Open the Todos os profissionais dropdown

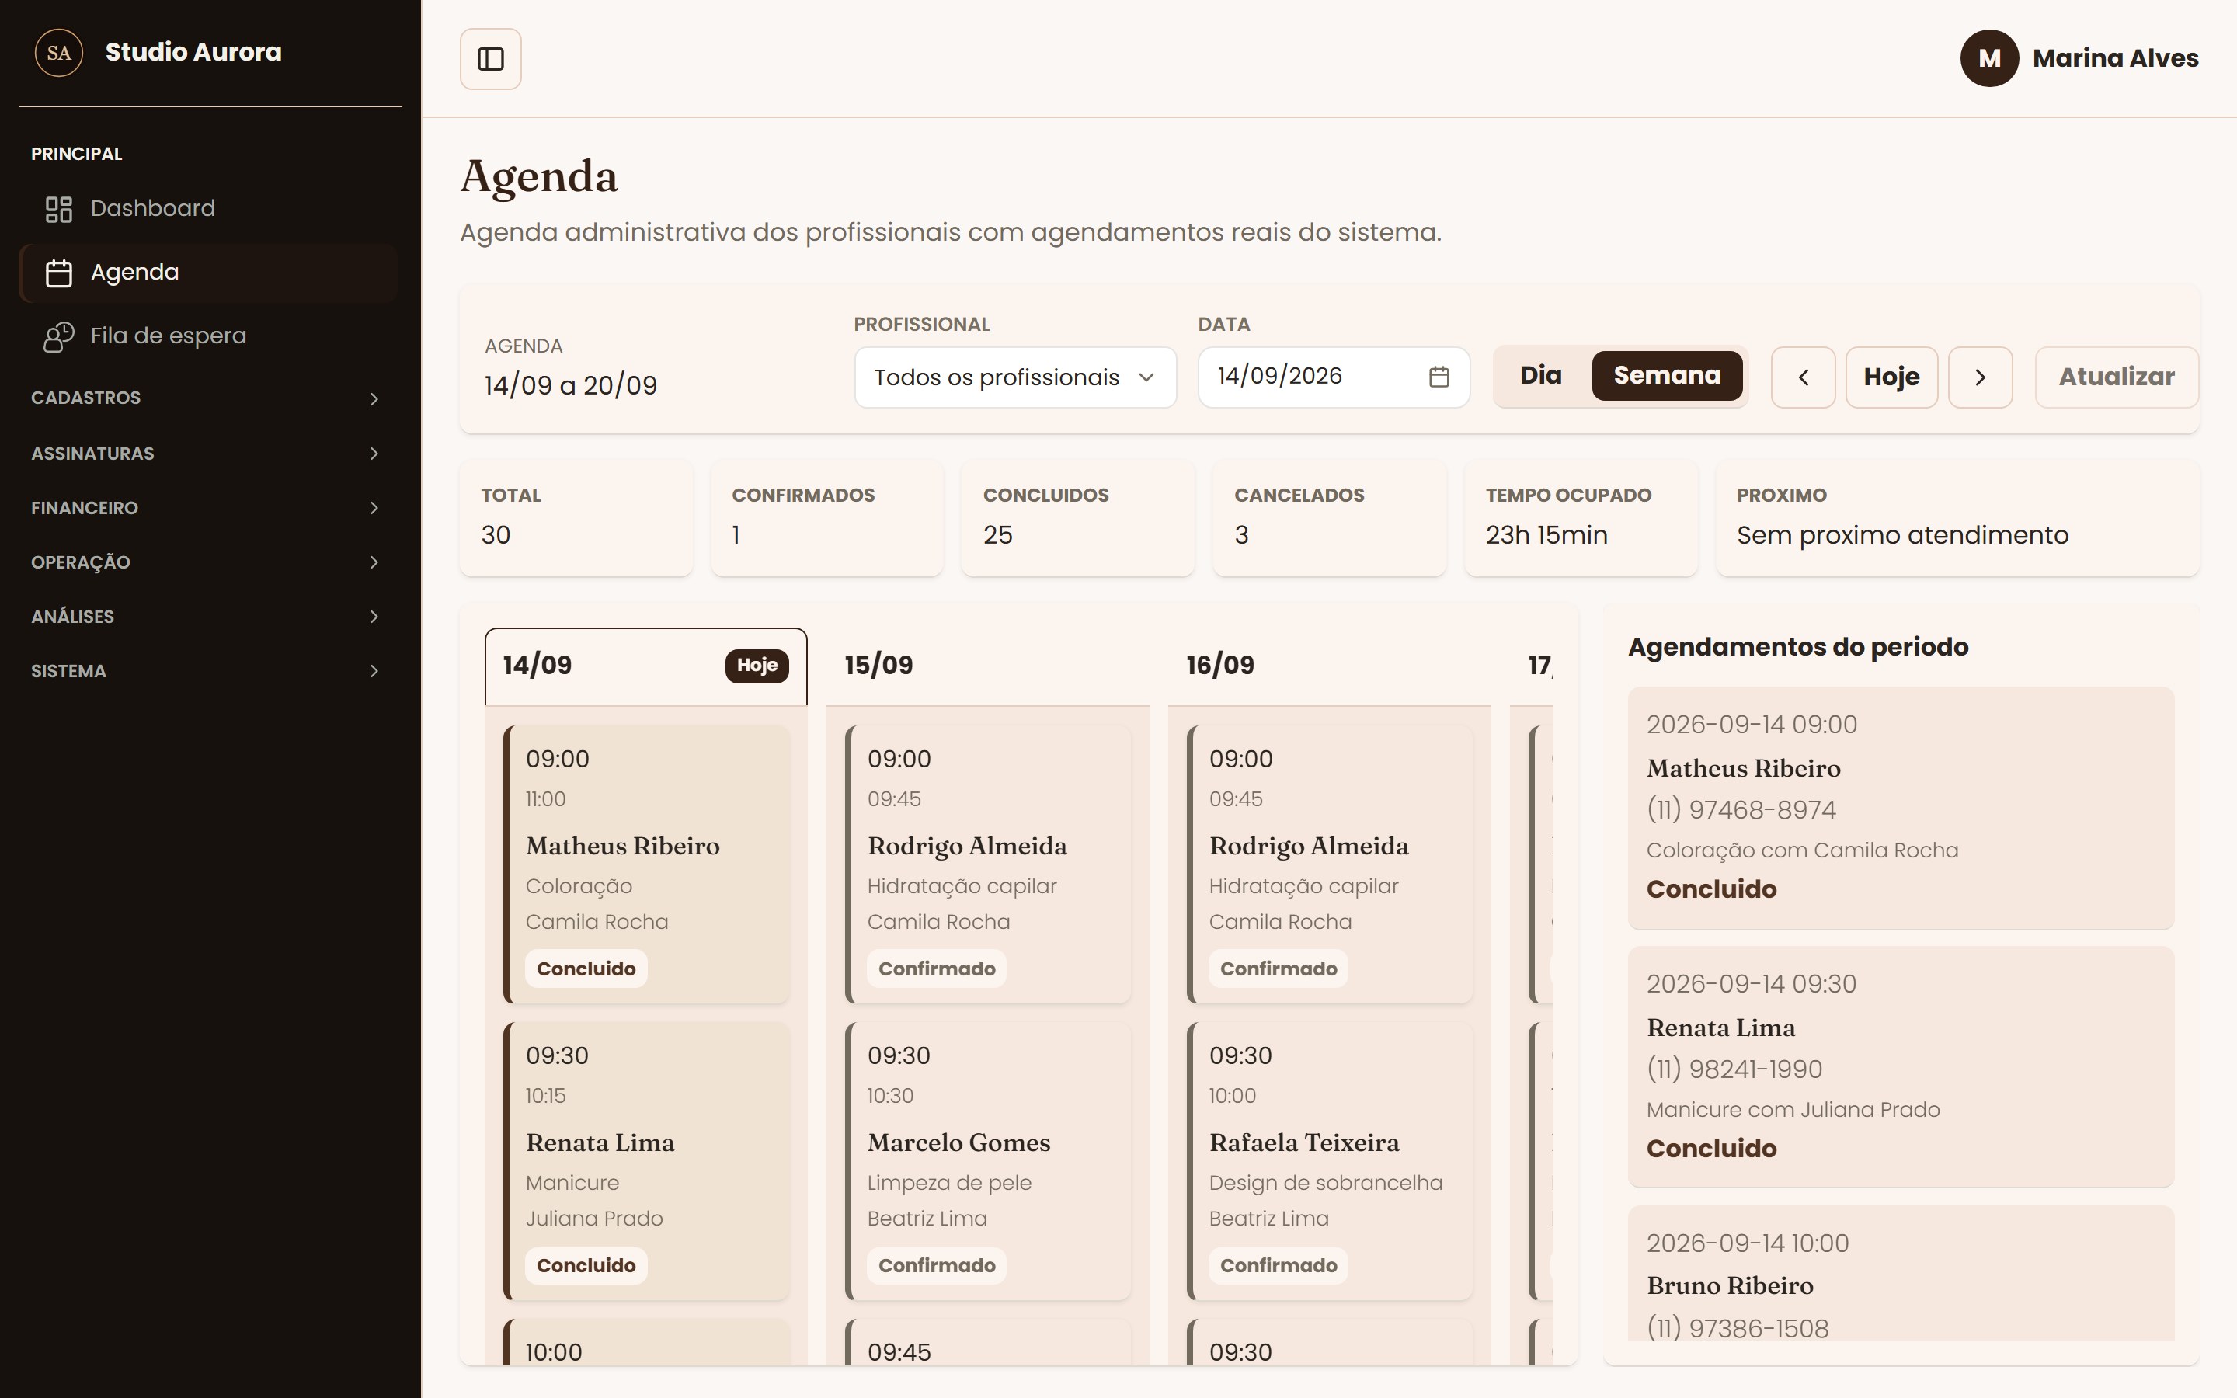pyautogui.click(x=1015, y=377)
